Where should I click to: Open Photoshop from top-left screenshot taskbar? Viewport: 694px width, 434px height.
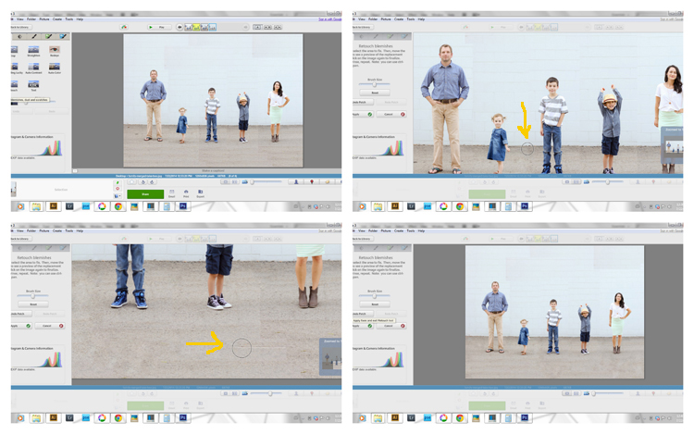pos(182,207)
